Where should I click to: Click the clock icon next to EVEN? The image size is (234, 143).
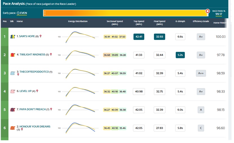pyautogui.click(x=18, y=13)
